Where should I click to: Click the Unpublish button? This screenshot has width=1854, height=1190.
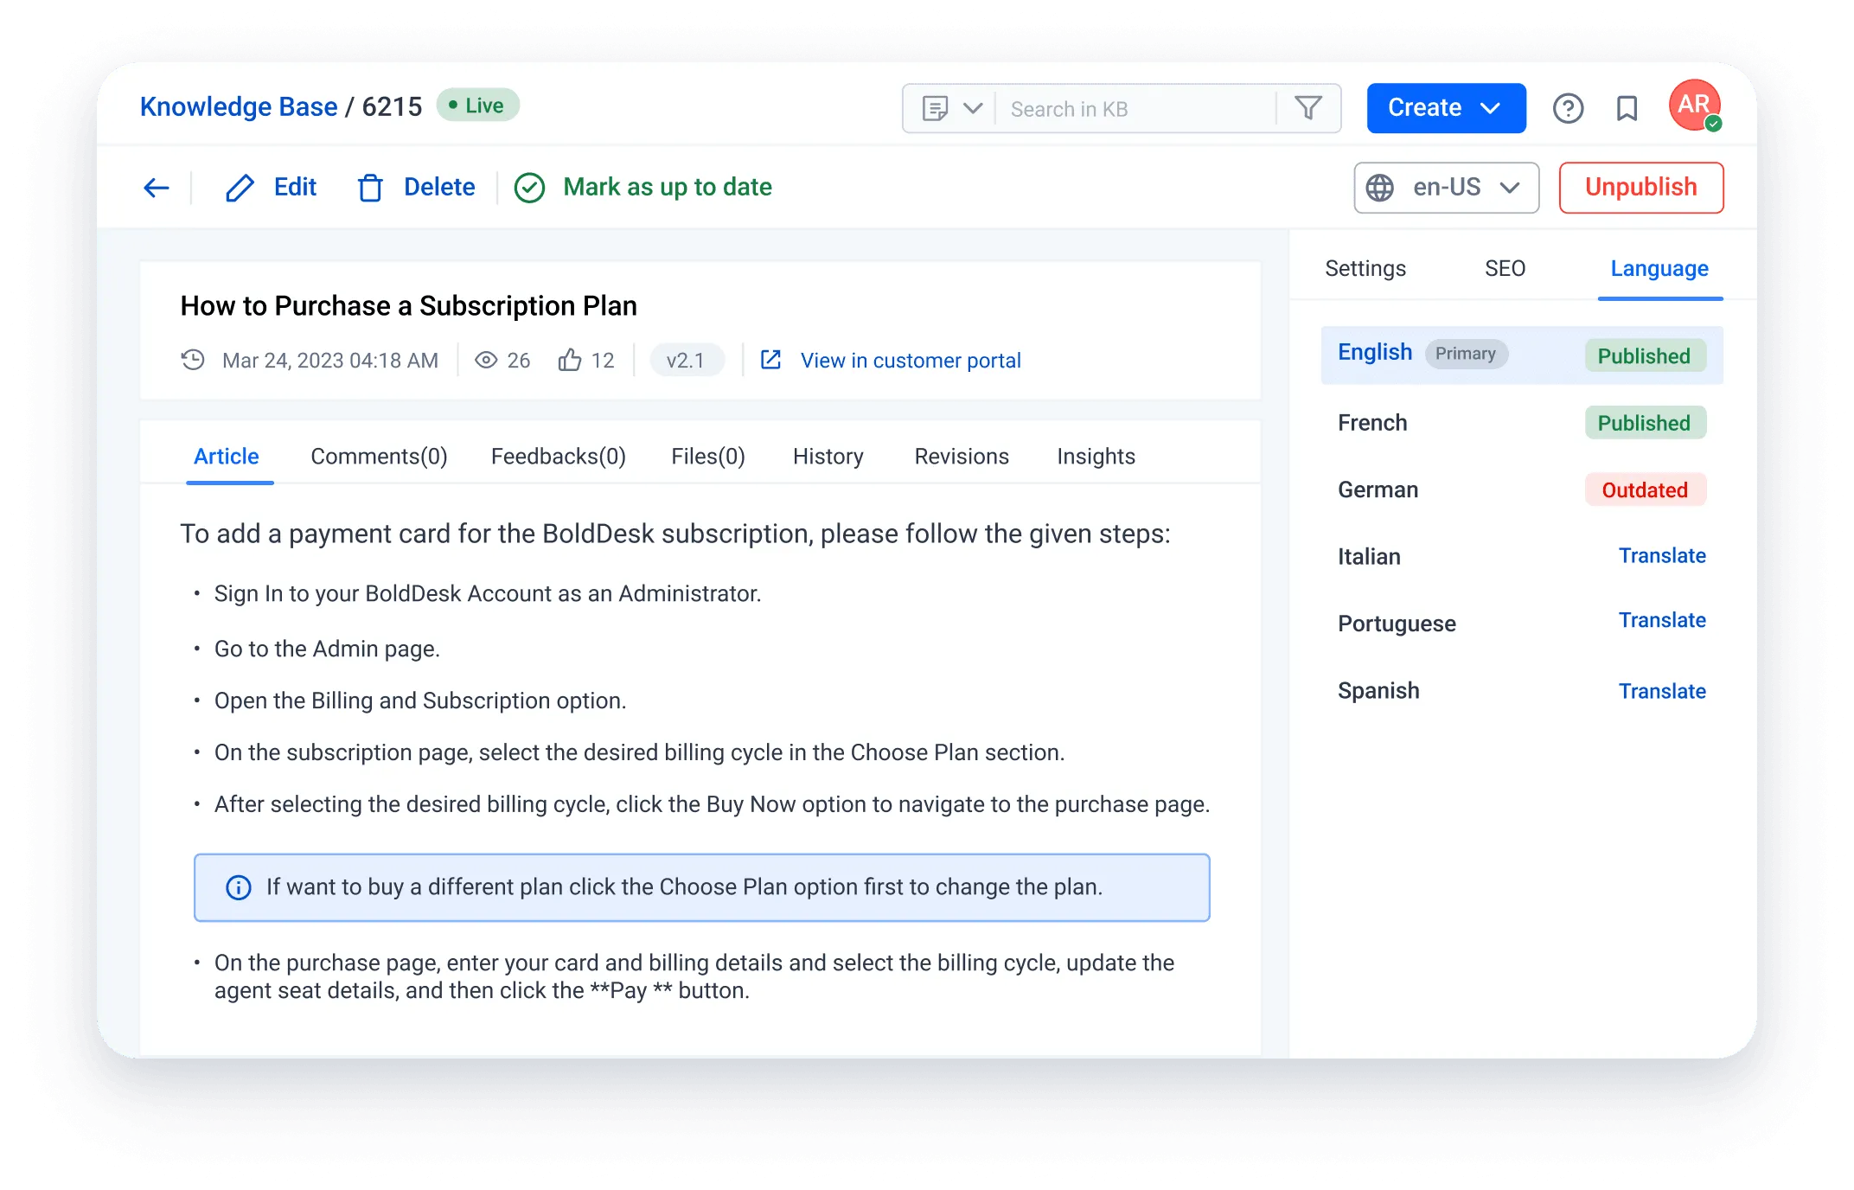tap(1640, 187)
